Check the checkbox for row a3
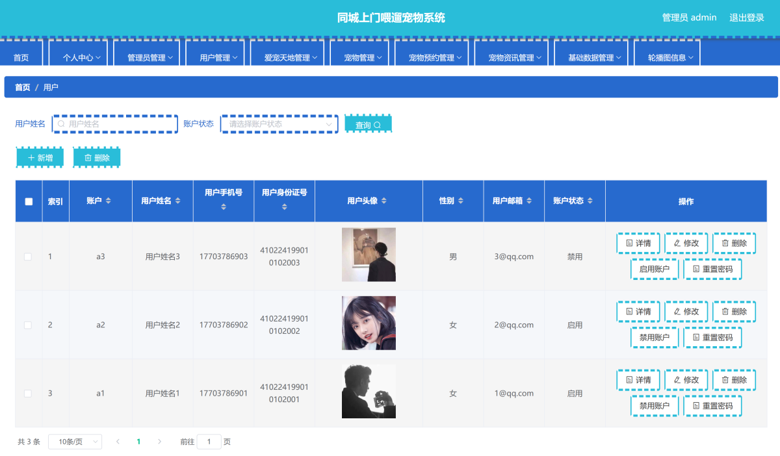The height and width of the screenshot is (456, 780). (28, 257)
